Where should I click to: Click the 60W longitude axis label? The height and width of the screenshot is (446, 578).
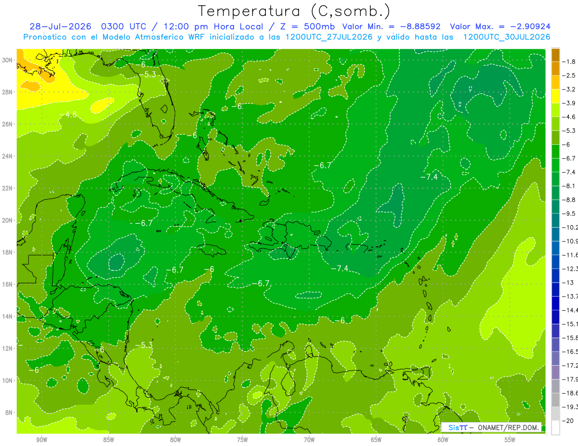click(443, 440)
